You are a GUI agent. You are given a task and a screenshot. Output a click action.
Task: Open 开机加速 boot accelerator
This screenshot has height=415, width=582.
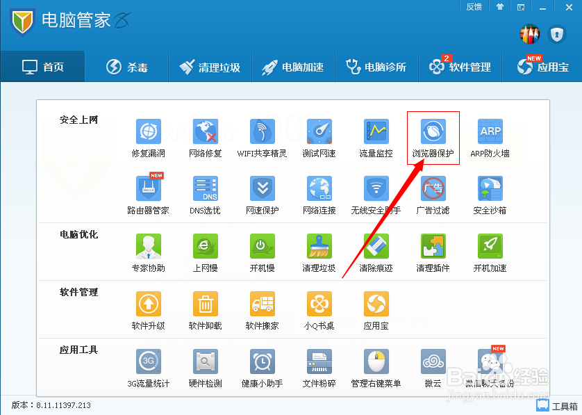click(490, 246)
